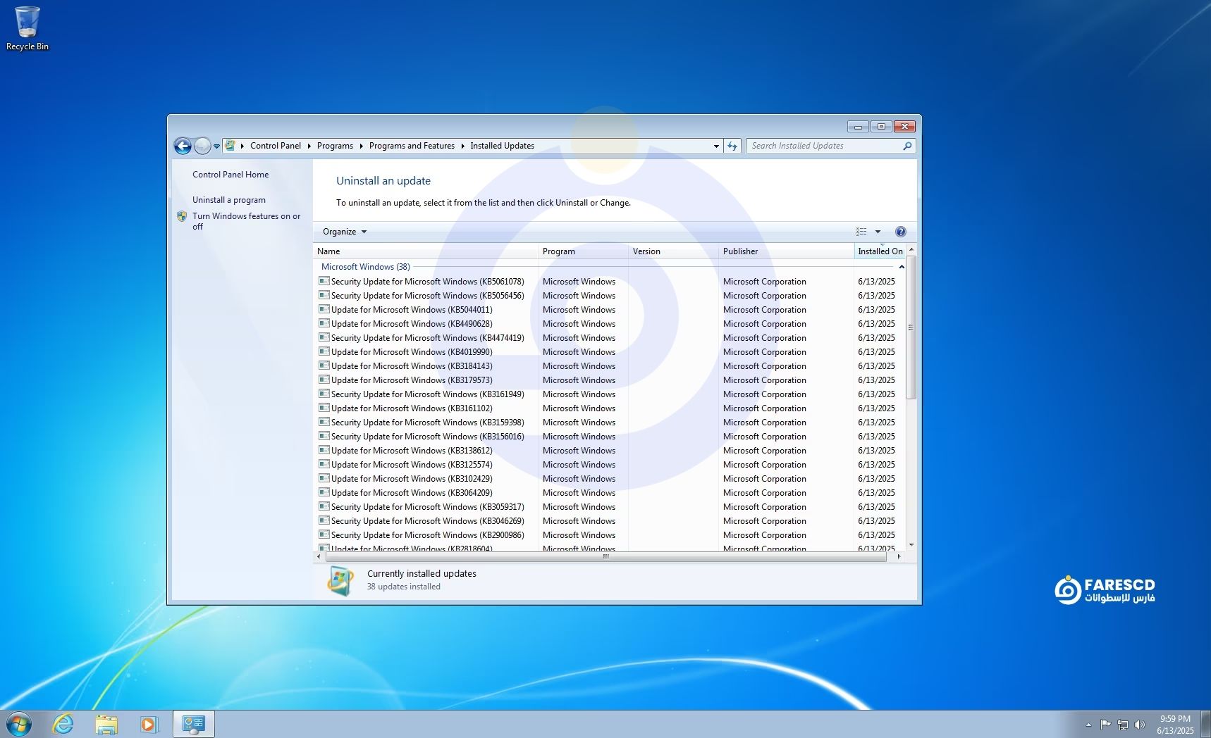The image size is (1211, 738).
Task: Click the Help question mark icon
Action: coord(900,232)
